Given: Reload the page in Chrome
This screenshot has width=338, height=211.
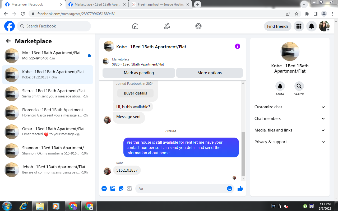Looking at the screenshot, I should 23,14.
